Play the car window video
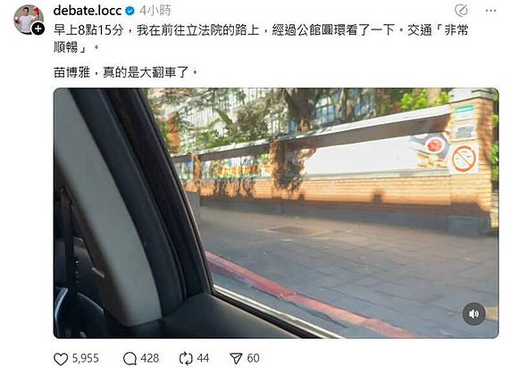 click(276, 213)
